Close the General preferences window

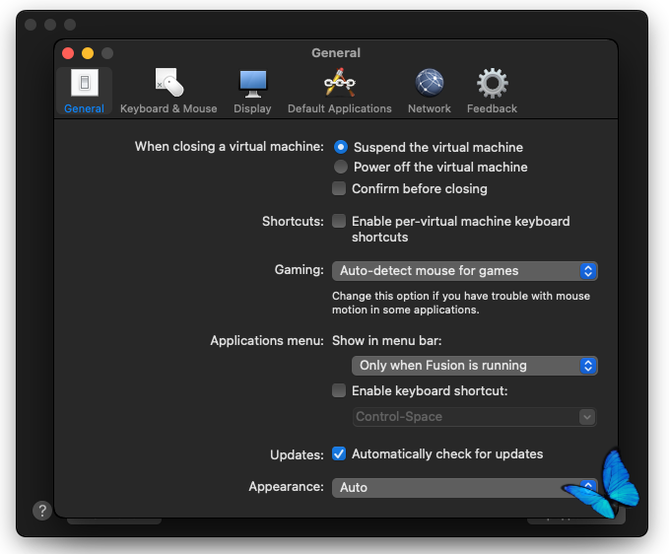(x=68, y=53)
